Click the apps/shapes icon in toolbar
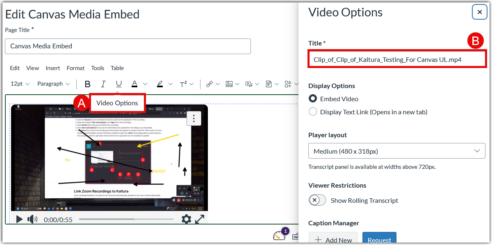 [288, 84]
